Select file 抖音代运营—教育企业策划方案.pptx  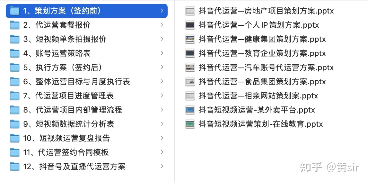coord(262,53)
